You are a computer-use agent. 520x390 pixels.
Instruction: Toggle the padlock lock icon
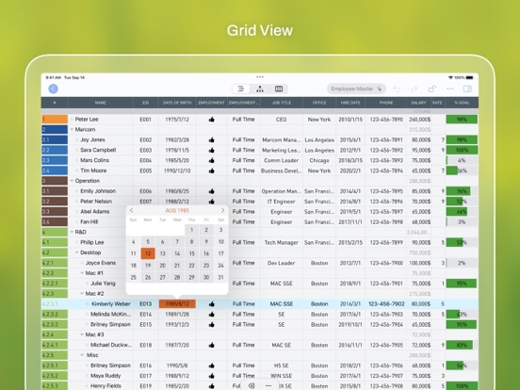coord(431,89)
